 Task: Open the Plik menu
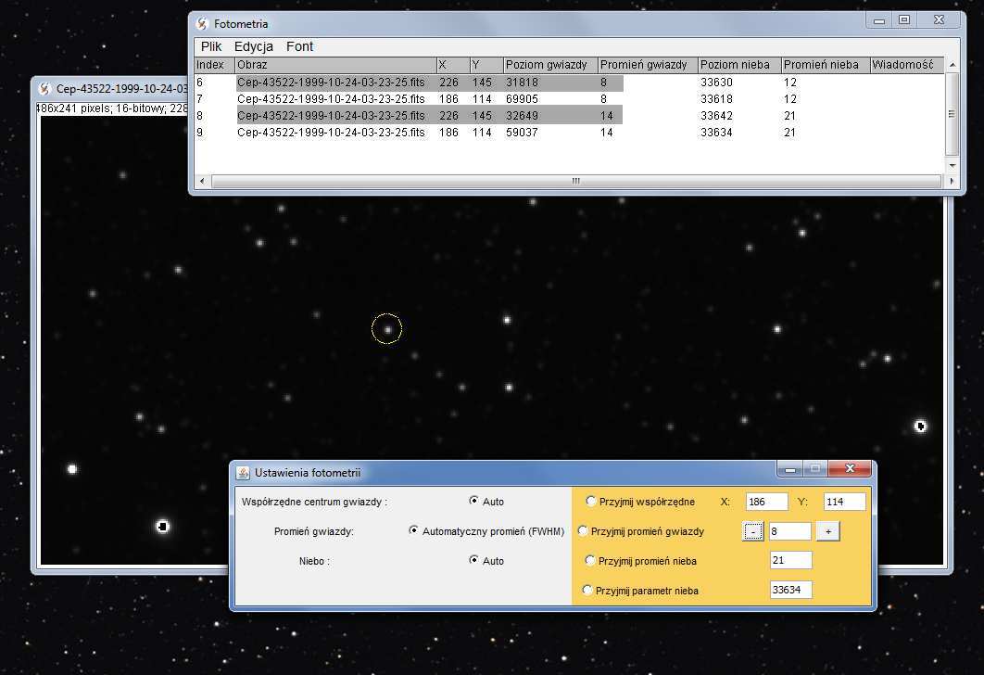211,46
